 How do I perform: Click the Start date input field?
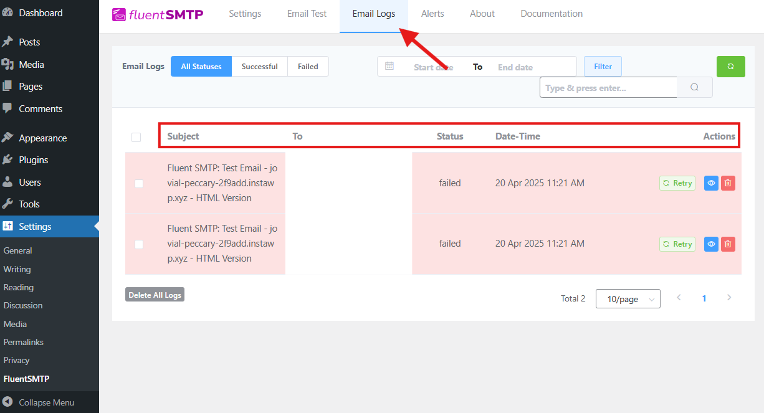coord(433,67)
